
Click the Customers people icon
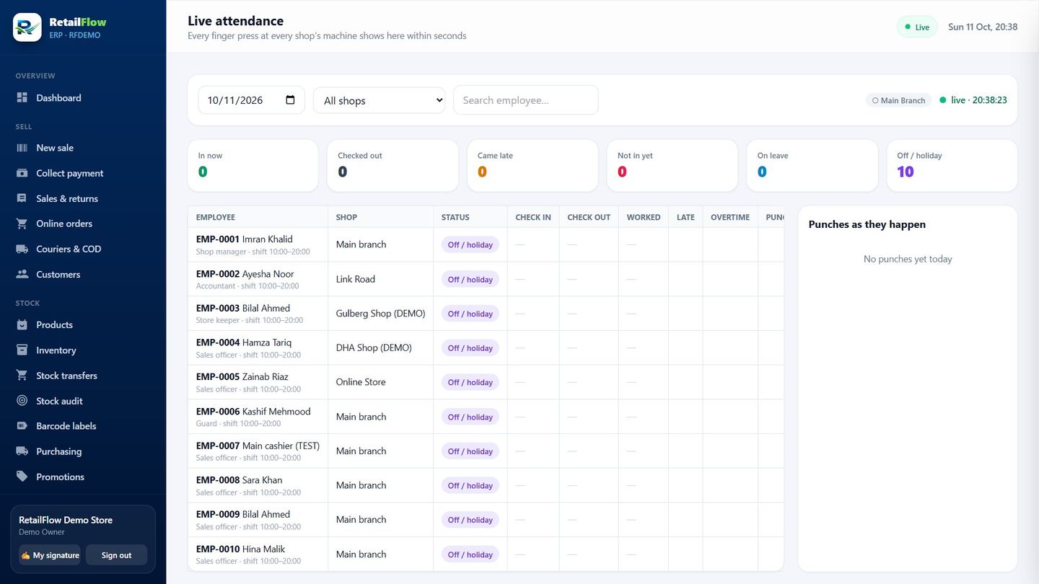(22, 275)
